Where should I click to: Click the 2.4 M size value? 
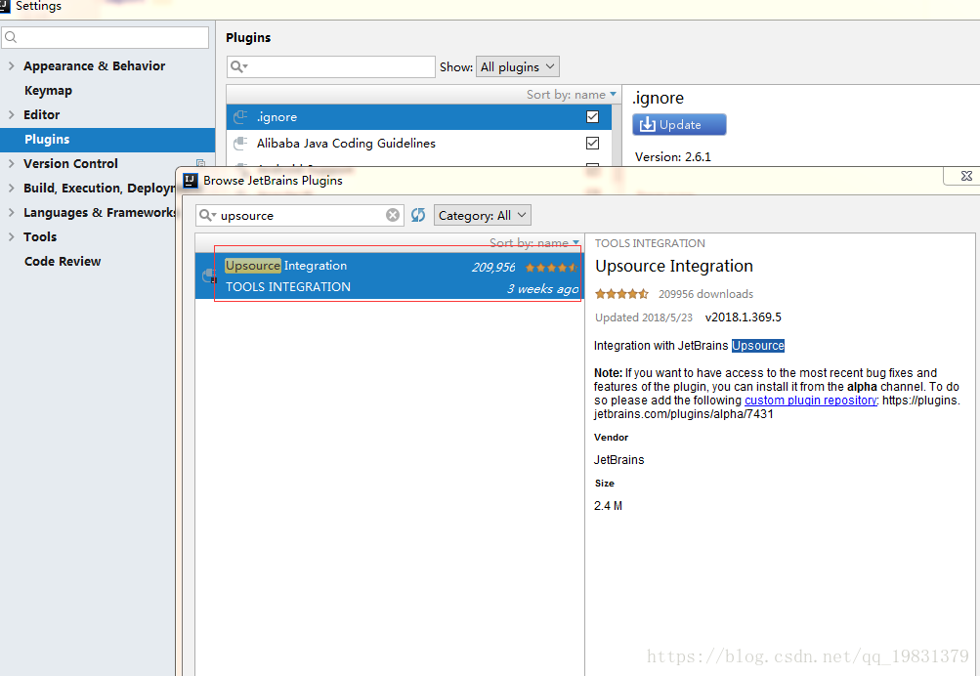(608, 506)
